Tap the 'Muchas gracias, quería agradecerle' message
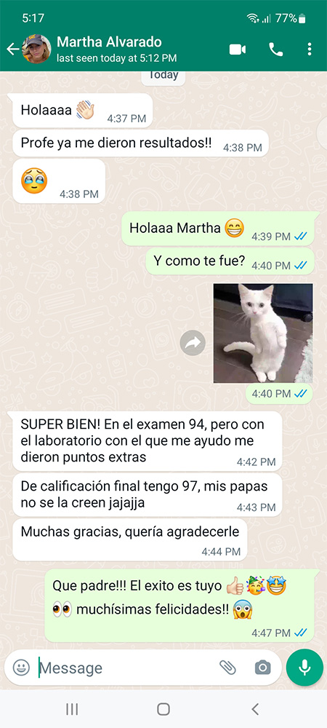Viewport: 327px width, 728px height. pyautogui.click(x=129, y=540)
